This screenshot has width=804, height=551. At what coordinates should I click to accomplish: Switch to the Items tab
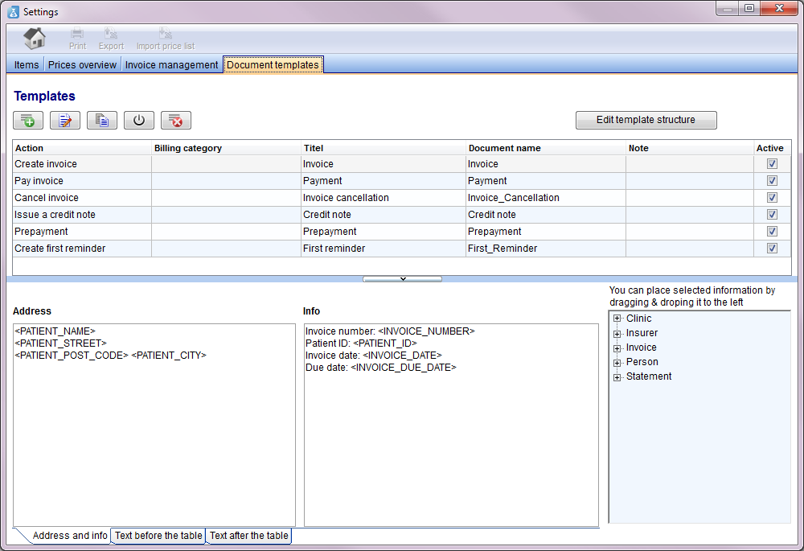click(x=27, y=64)
